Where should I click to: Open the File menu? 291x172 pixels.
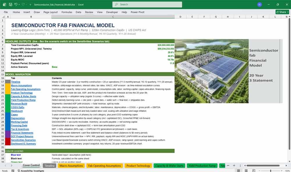tap(6, 12)
